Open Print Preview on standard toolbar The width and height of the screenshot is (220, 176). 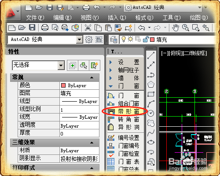point(55,28)
